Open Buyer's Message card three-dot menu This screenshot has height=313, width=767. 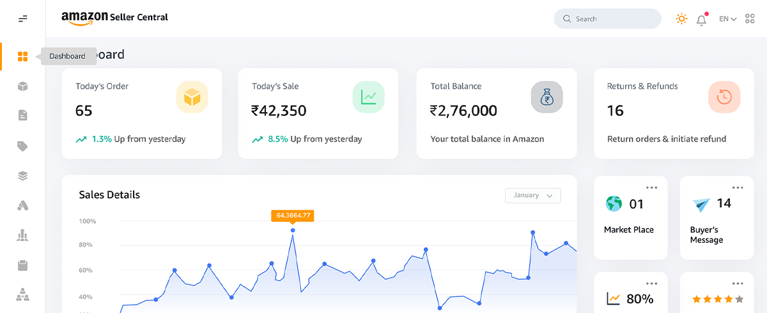(738, 187)
